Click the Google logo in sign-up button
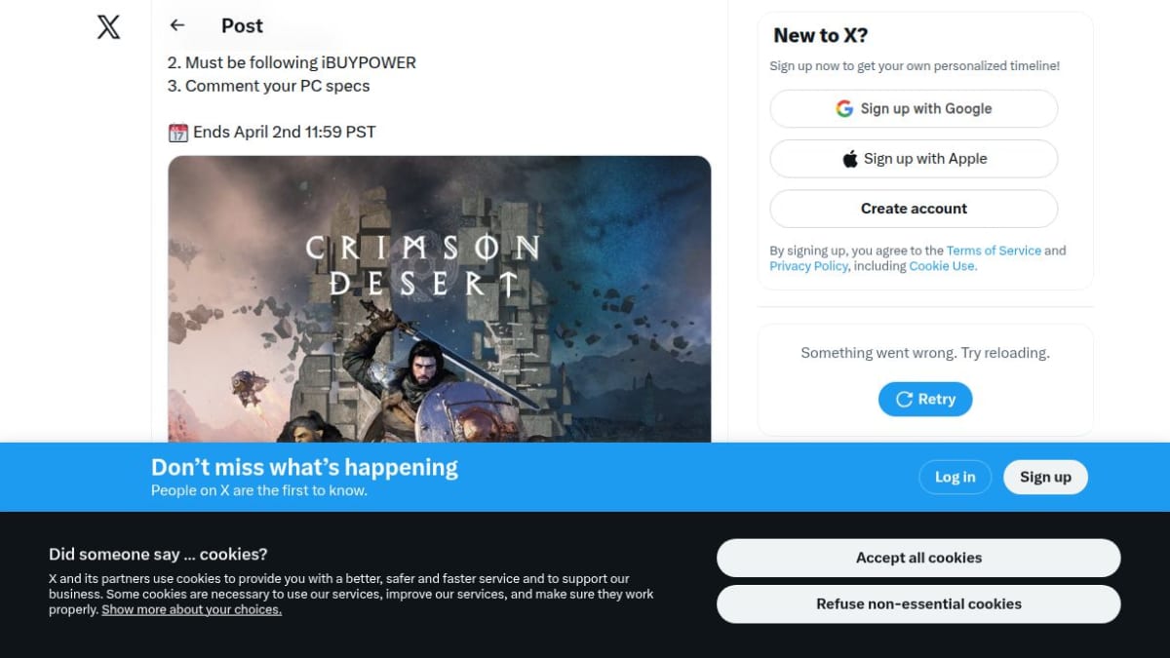Viewport: 1170px width, 658px height. pyautogui.click(x=844, y=108)
